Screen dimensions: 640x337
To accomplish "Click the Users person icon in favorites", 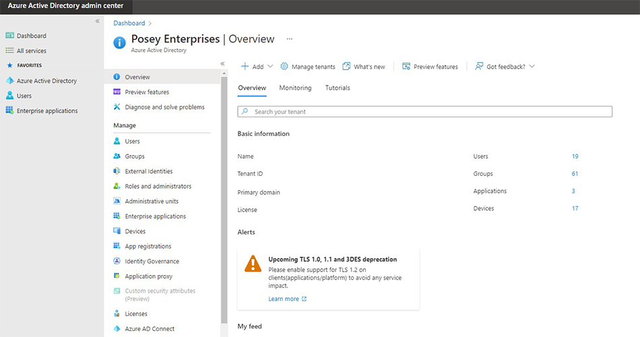I will coord(10,96).
